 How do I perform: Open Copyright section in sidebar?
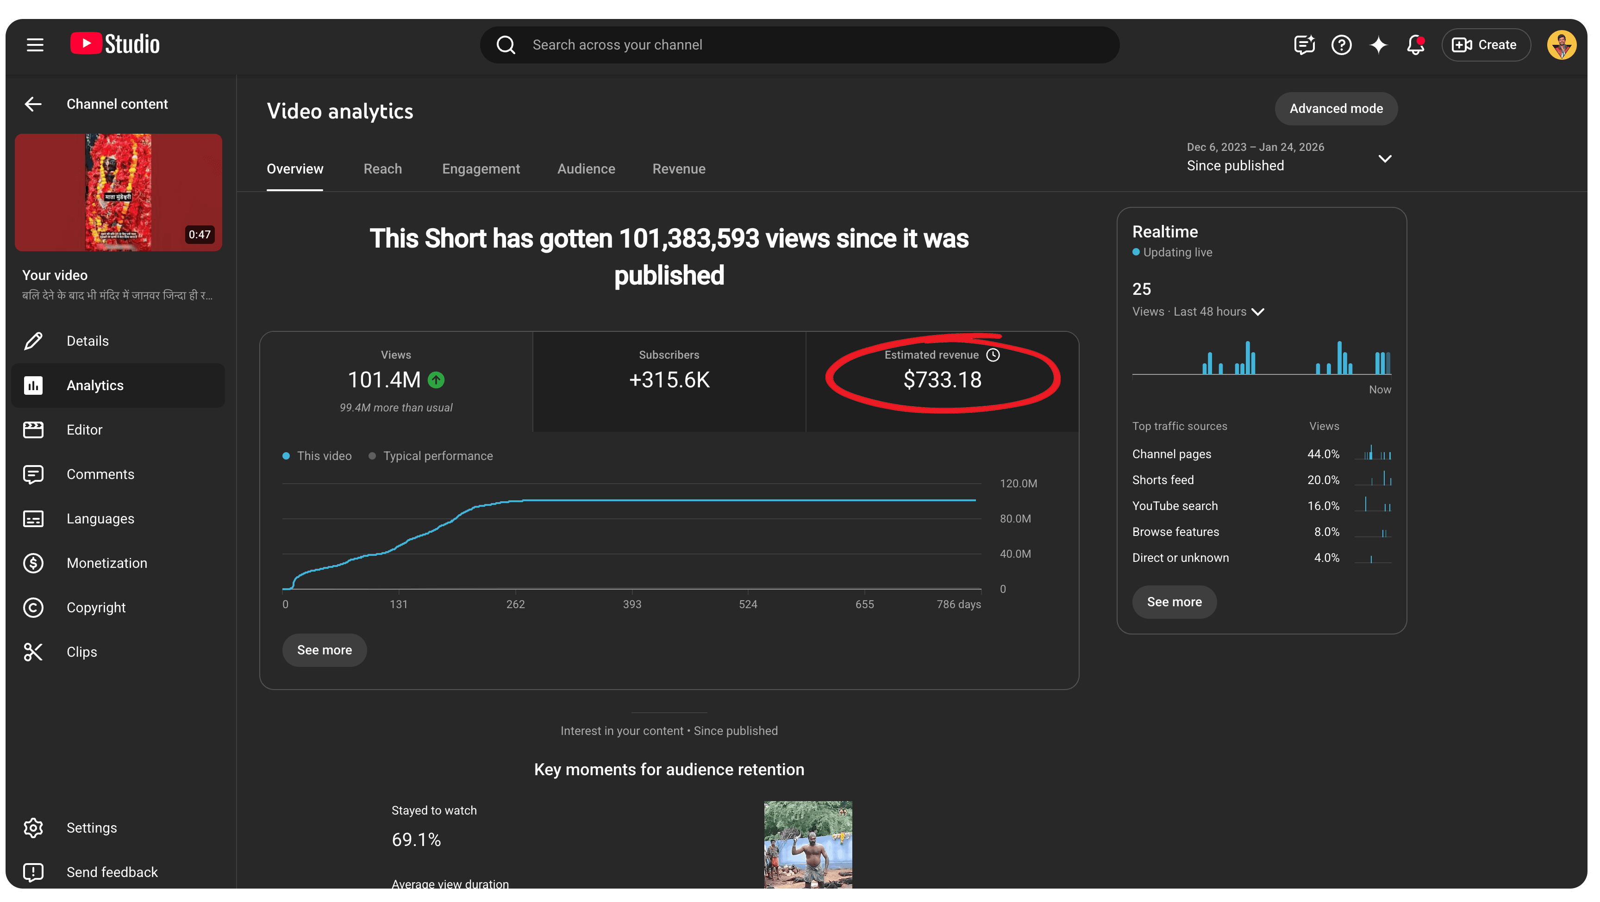96,607
